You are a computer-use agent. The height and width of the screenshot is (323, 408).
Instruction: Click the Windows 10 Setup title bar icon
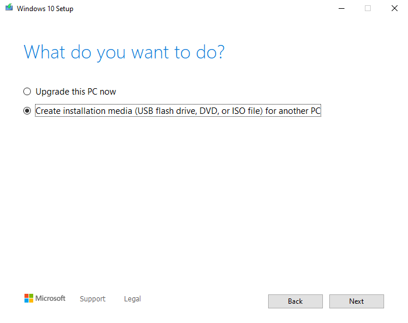tap(9, 7)
